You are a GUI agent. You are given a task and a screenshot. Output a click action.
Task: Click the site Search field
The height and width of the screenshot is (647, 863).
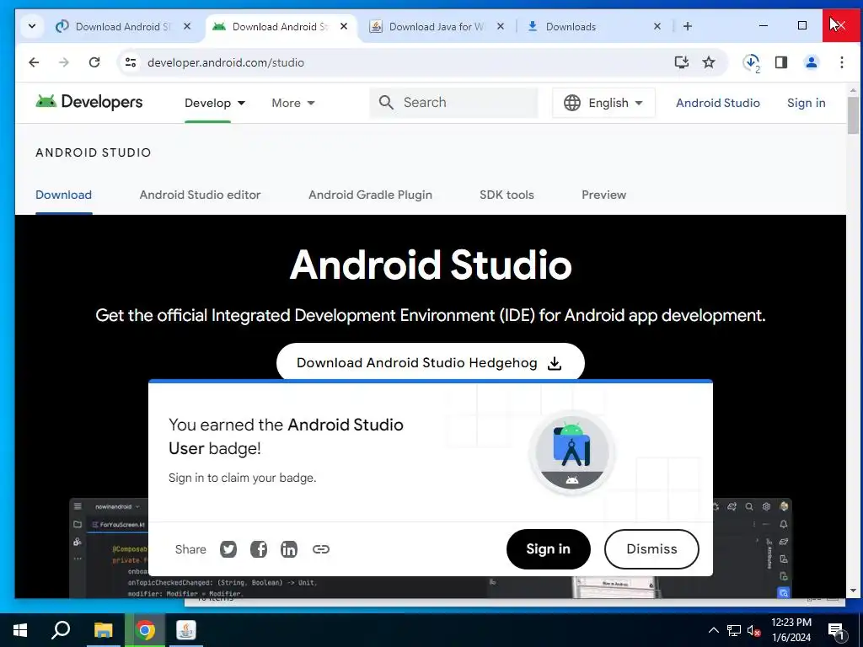pos(454,102)
